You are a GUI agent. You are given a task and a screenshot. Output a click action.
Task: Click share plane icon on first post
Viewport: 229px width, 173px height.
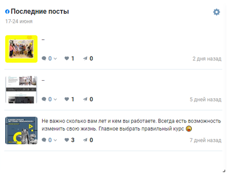click(85, 59)
